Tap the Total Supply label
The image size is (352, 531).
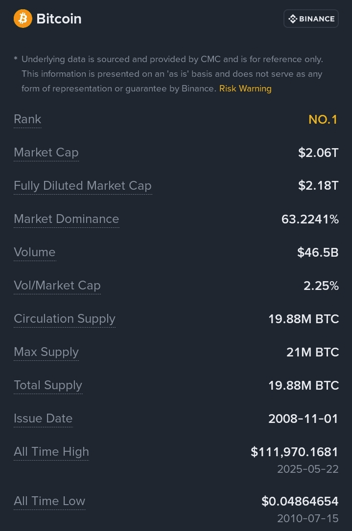tap(48, 385)
